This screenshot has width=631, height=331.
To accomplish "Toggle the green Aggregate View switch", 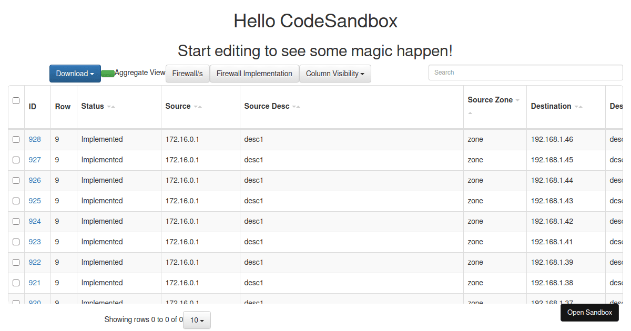I will tap(108, 74).
